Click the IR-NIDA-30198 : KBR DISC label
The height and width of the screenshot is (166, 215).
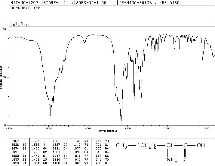[x=149, y=3]
